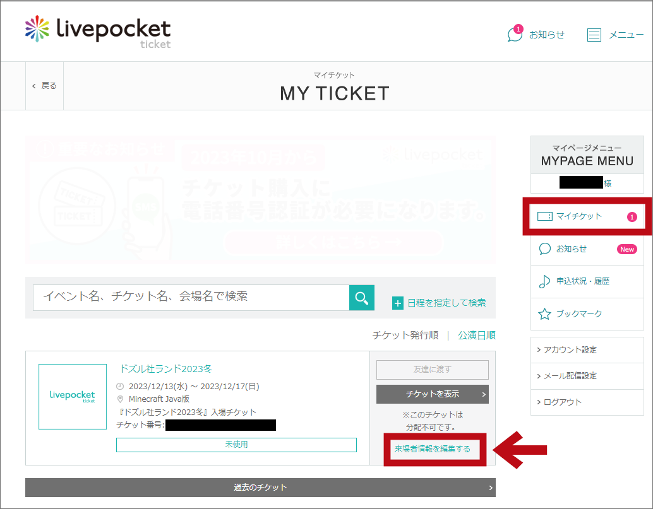Click the star icon for ブックマーク
Screen dimensions: 653x509
click(545, 314)
